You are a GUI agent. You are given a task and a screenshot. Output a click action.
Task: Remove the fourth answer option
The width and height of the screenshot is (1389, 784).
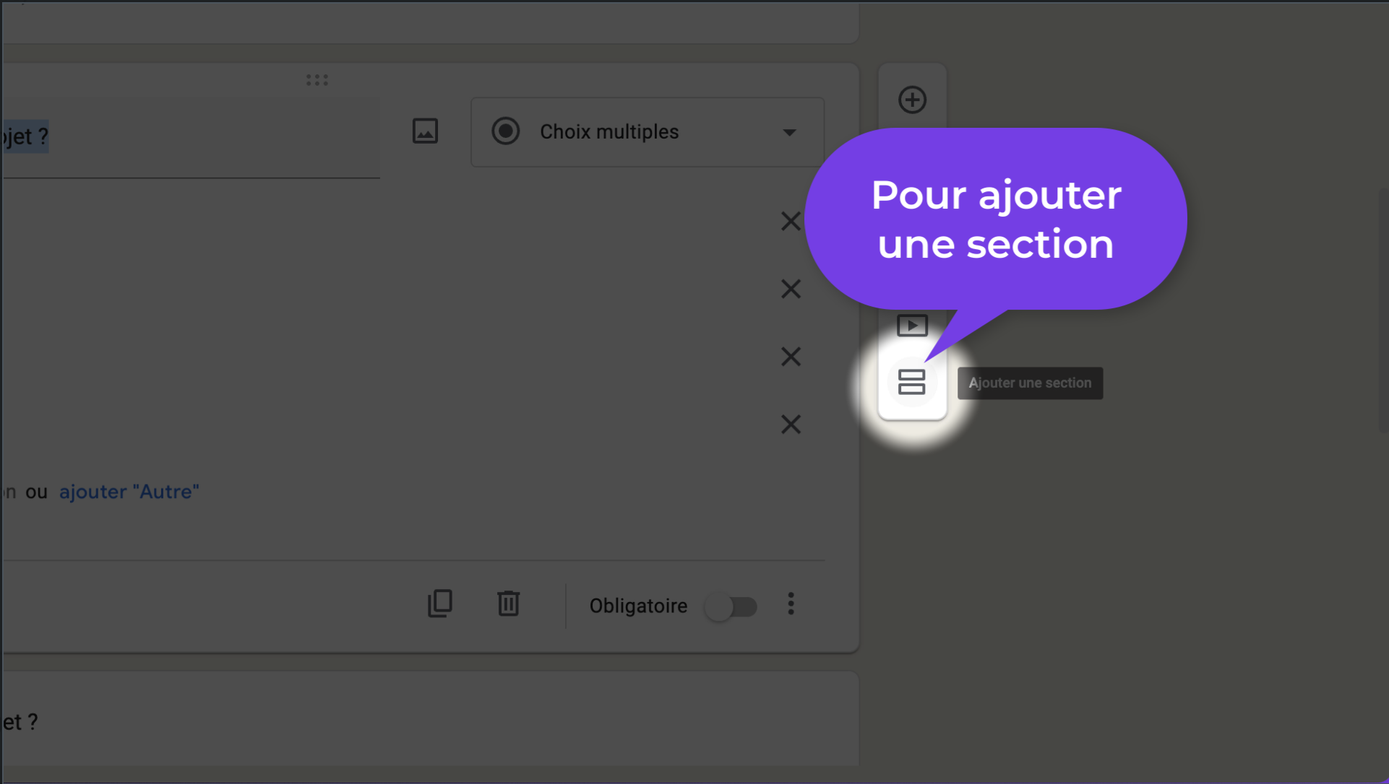tap(791, 424)
